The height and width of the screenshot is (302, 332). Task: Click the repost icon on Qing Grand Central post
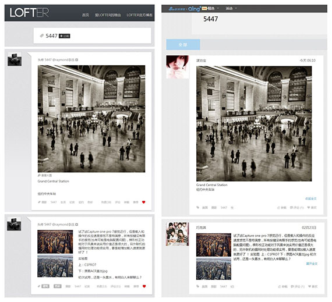[x=278, y=208]
